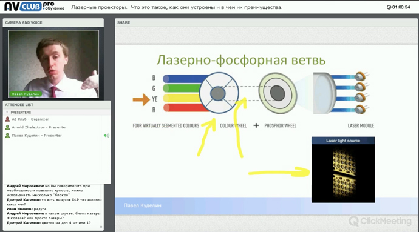Click the LASER MODULE label
Viewport: 419px width, 232px height.
click(x=361, y=125)
